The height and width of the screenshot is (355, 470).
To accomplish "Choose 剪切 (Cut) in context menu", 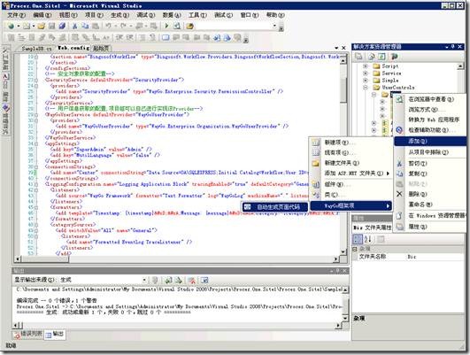I will click(430, 164).
